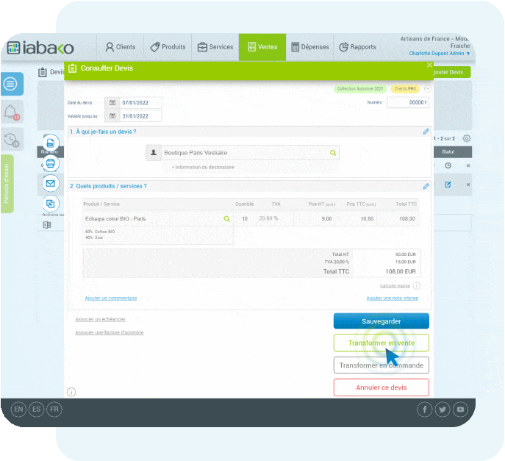The width and height of the screenshot is (505, 461).
Task: Open the history clock sidebar icon
Action: (x=12, y=140)
